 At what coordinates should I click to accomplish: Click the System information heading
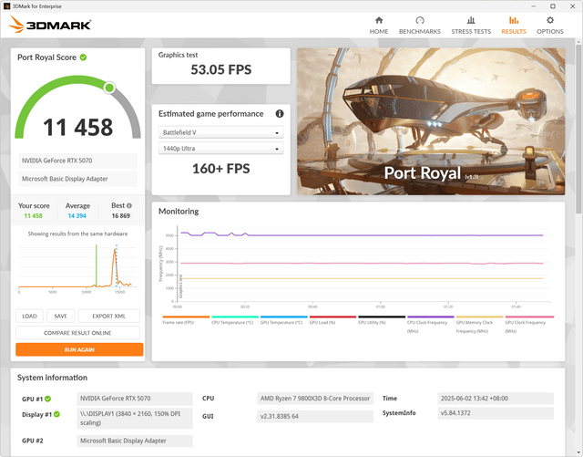pos(53,378)
